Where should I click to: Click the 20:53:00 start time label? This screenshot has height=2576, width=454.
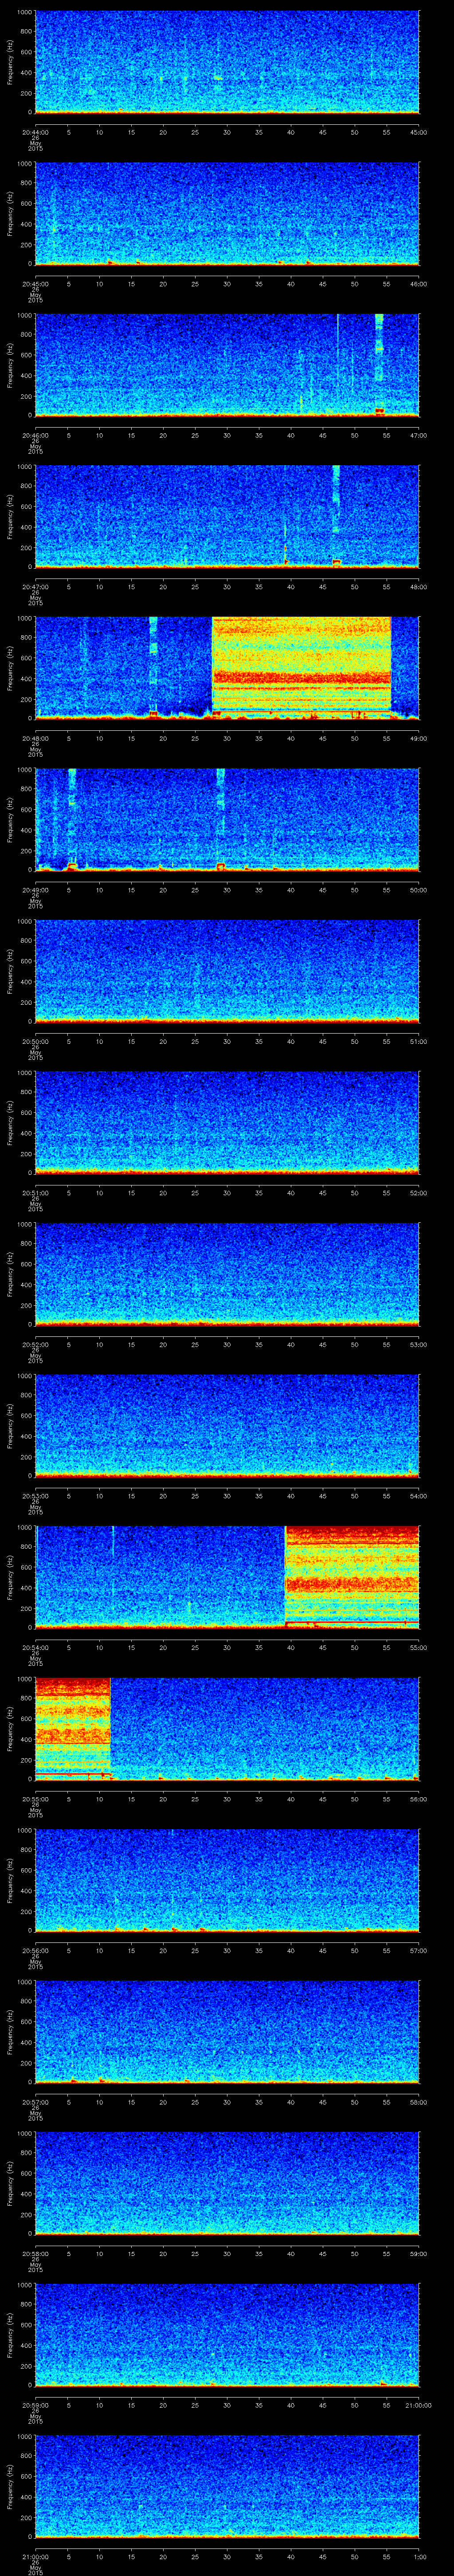(x=35, y=1496)
